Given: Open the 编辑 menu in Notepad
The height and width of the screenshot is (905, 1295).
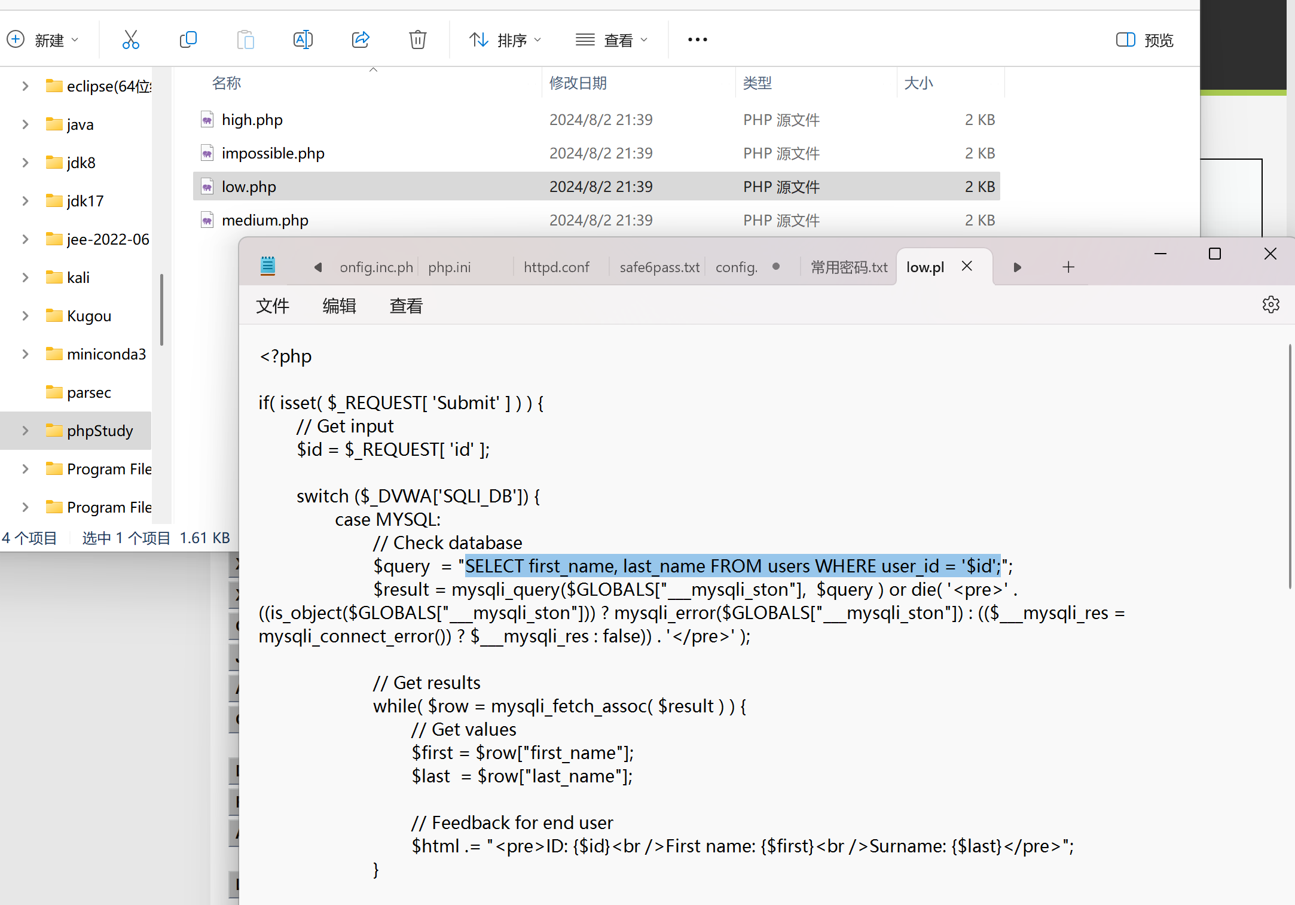Looking at the screenshot, I should pyautogui.click(x=339, y=306).
